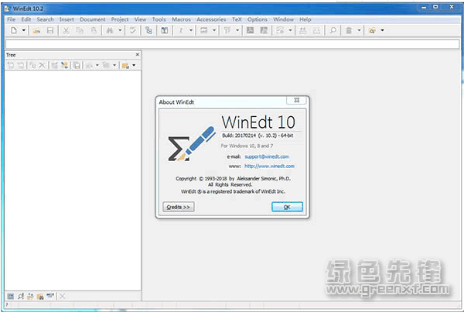This screenshot has height=316, width=464.
Task: Click the New Document icon in toolbar
Action: tap(14, 30)
